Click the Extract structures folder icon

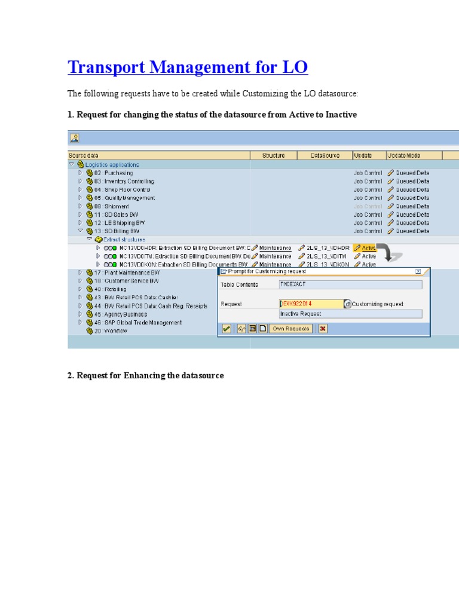[x=99, y=239]
